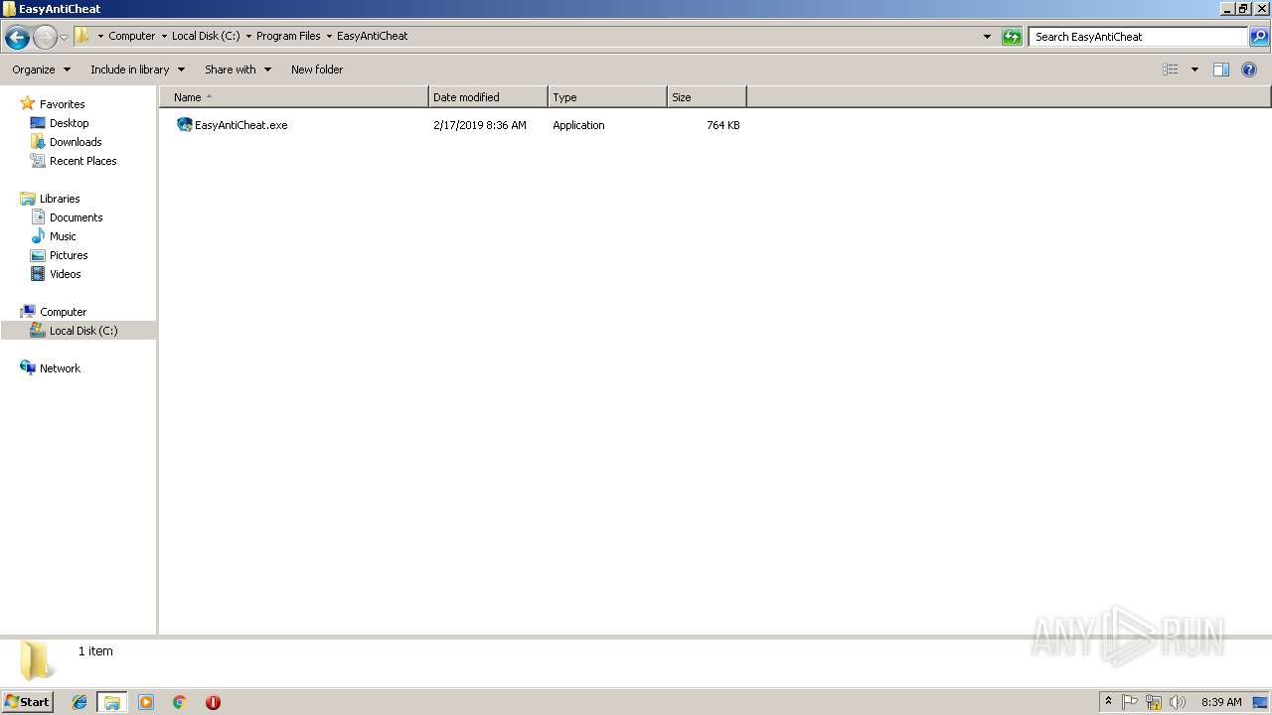This screenshot has height=715, width=1272.
Task: Click the Start button
Action: 28,701
